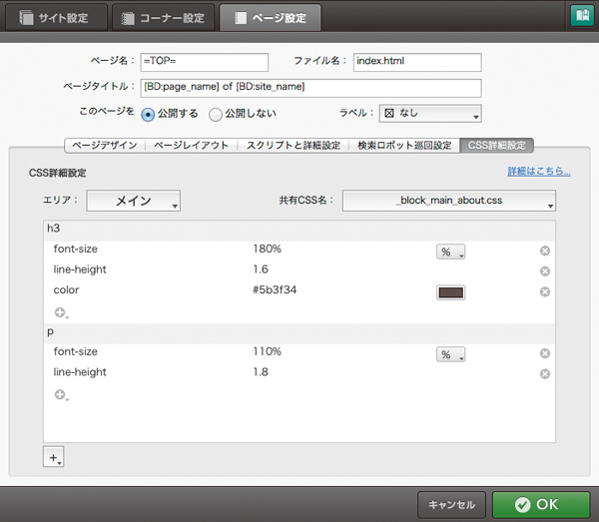Screen dimensions: 599x522
Task: Delete the p line-height property row
Action: tap(545, 374)
